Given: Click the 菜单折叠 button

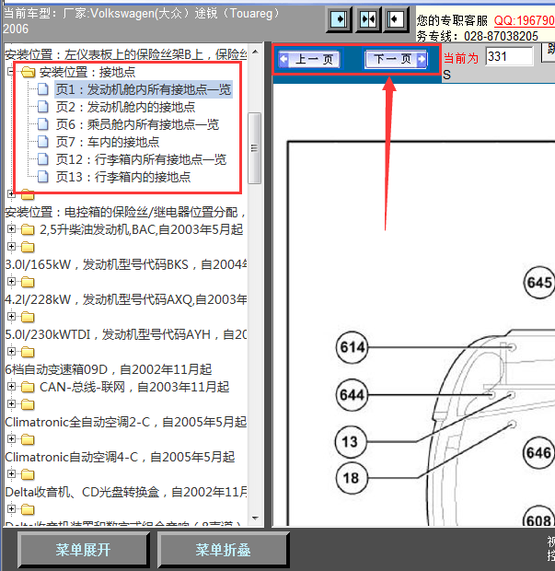Looking at the screenshot, I should click(x=223, y=550).
